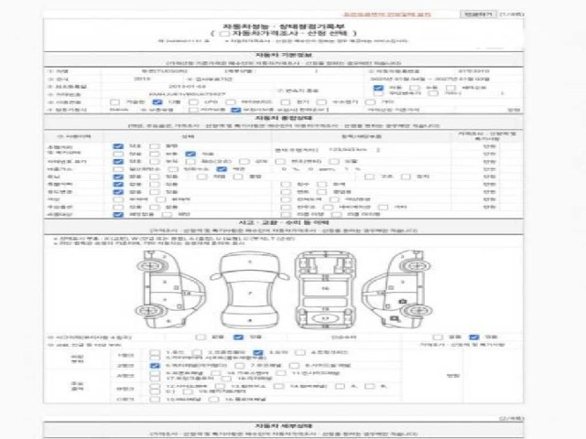
Task: Check the 리콜 미이행 checkbox
Action: (336, 215)
